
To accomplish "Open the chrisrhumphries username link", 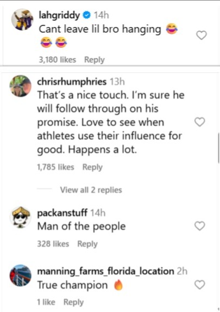I will click(x=72, y=82).
